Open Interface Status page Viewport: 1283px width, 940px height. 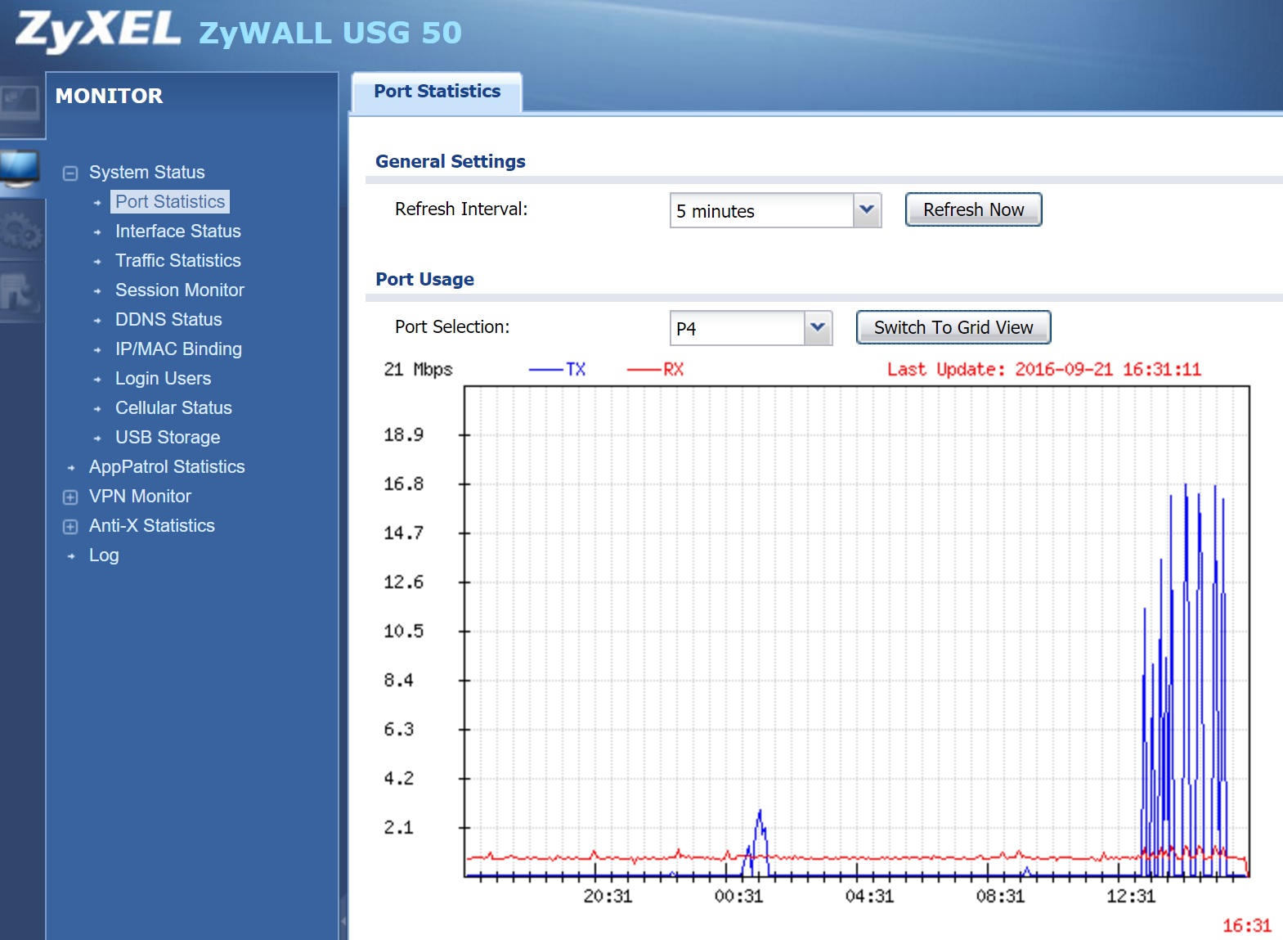pos(178,231)
